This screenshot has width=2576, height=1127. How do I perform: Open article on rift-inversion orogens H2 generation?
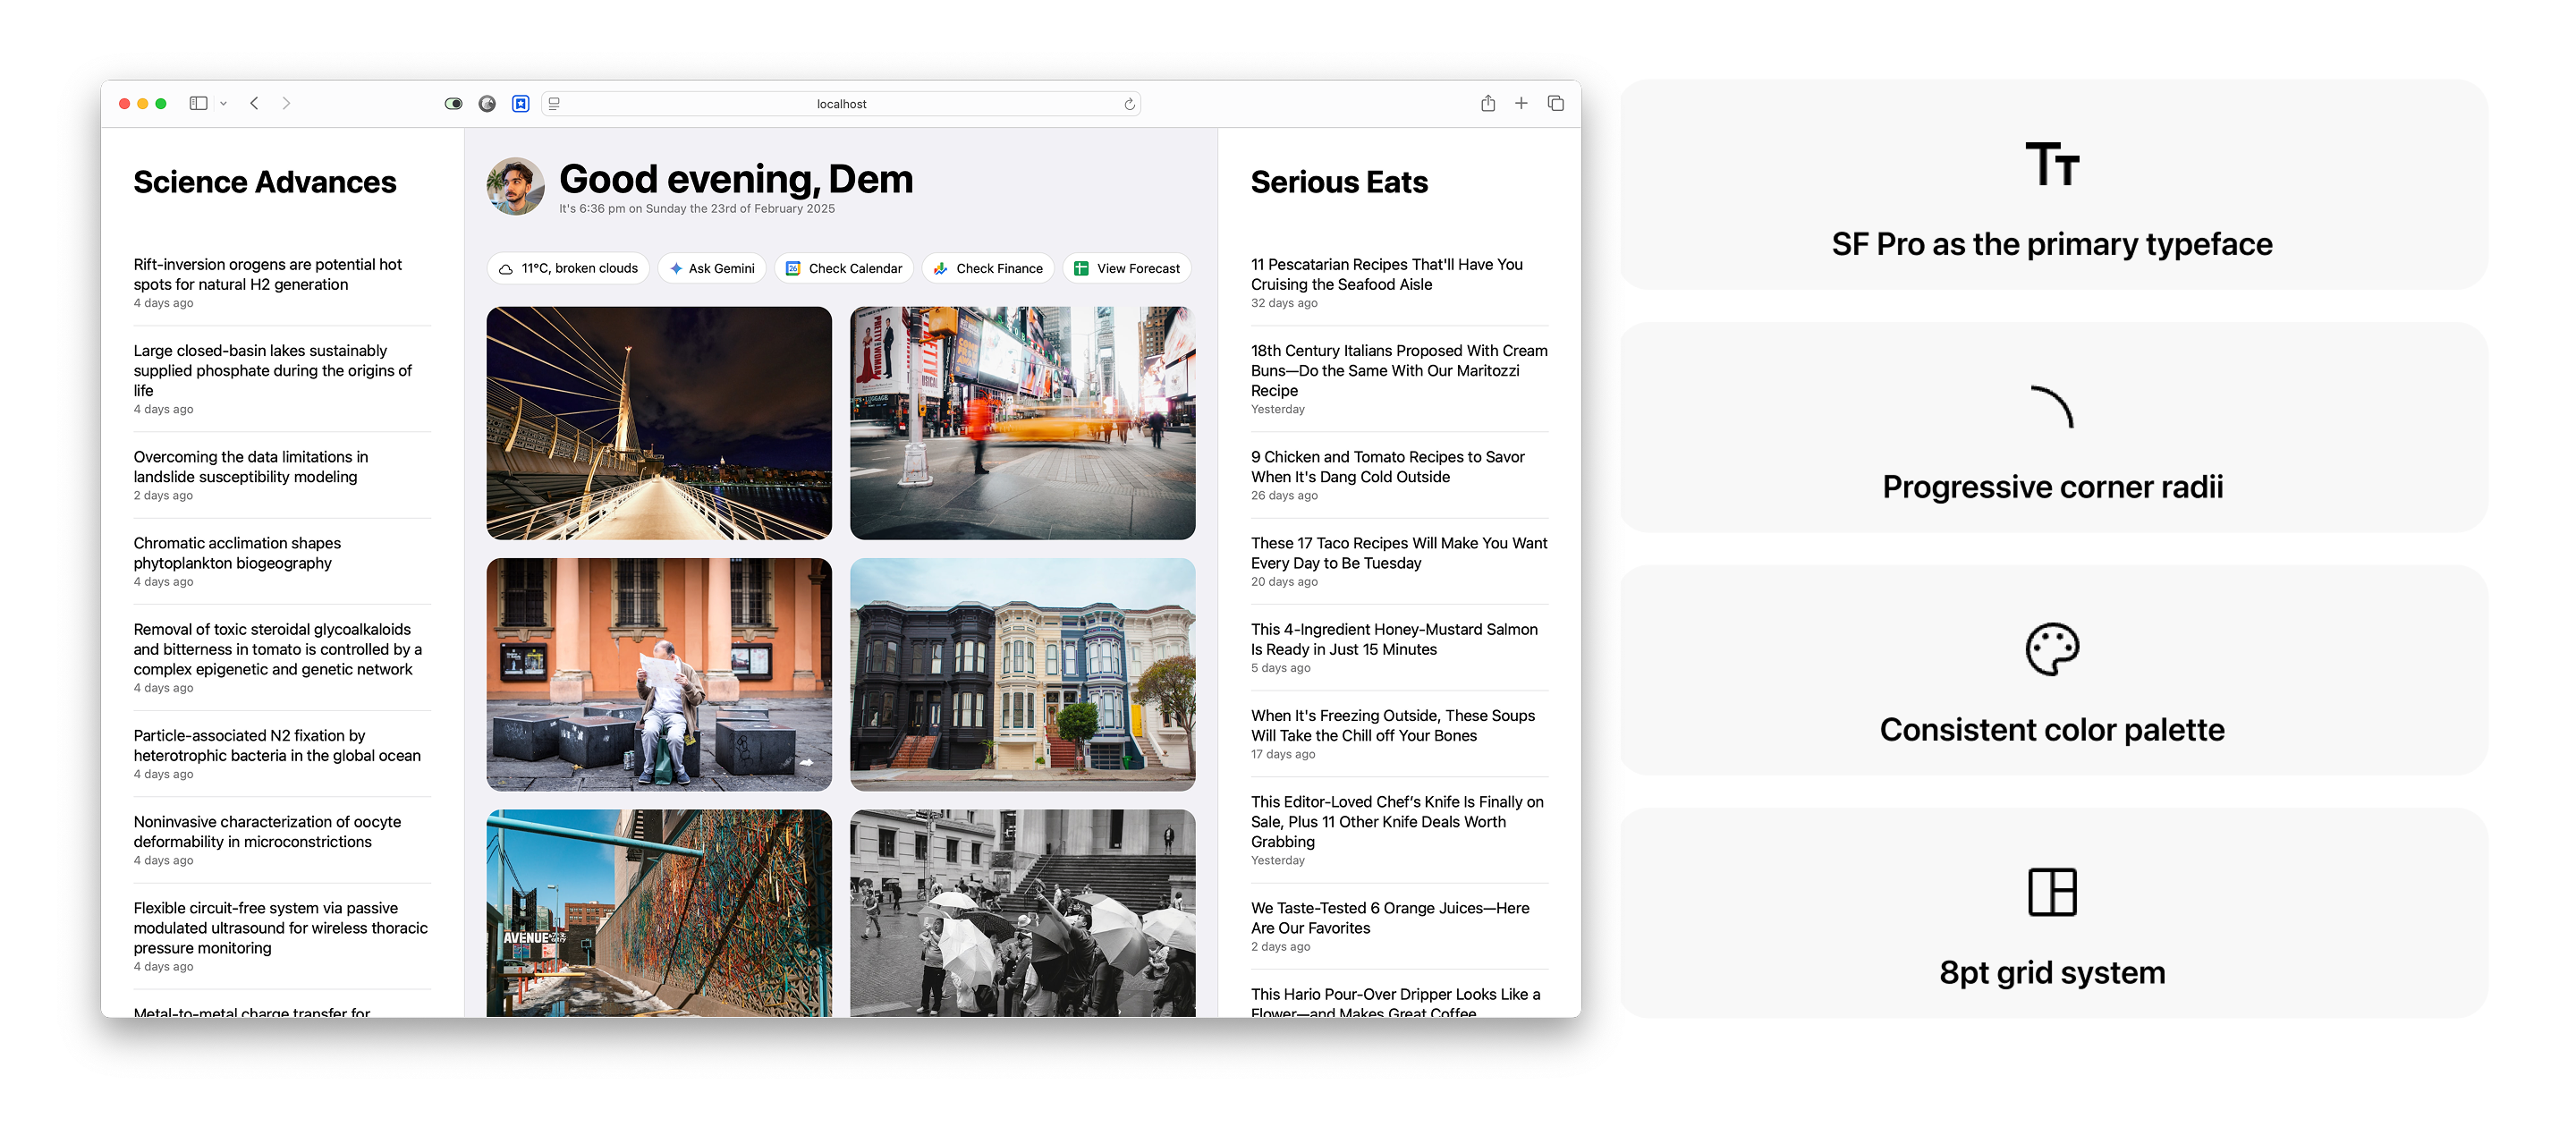(283, 283)
